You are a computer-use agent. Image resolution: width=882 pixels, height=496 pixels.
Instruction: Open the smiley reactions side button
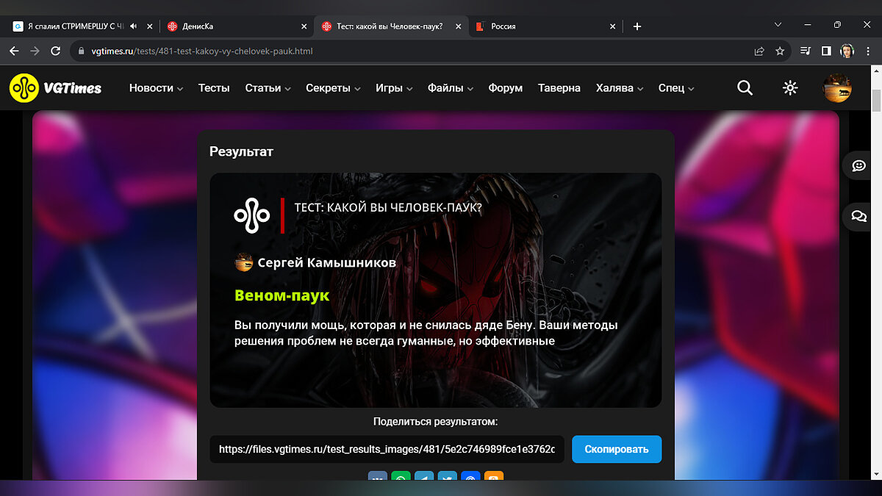coord(858,165)
